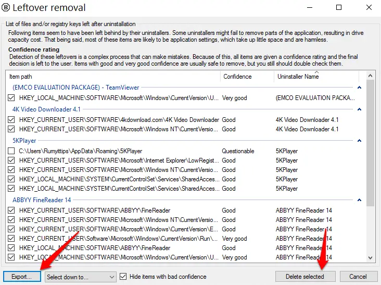Toggle checkbox for HKEY_LOCAL_MACHINE\SOFTWARE\ABBYY\FineReader

tap(11, 248)
